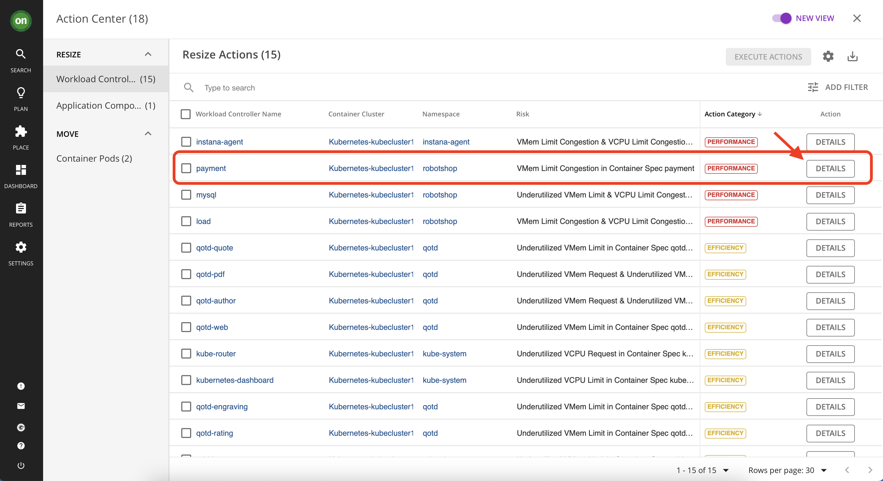Open the instana-agent namespace link
The width and height of the screenshot is (883, 481).
coord(446,142)
